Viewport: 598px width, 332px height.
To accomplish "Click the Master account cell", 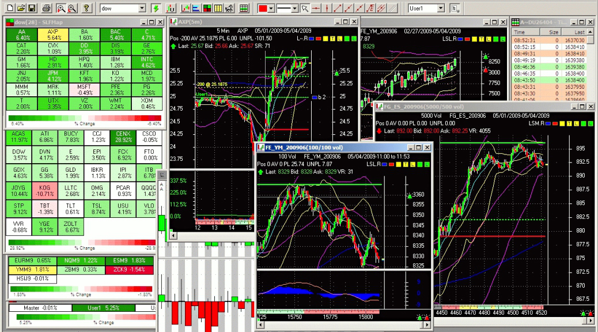I will 40,308.
